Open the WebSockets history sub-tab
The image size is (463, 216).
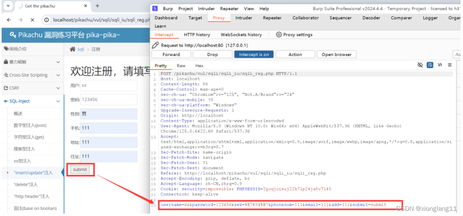(x=241, y=35)
